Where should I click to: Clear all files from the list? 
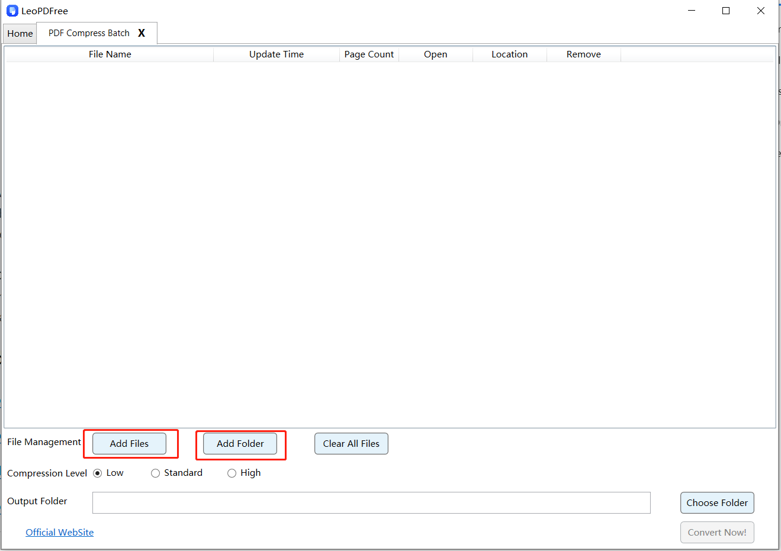(351, 443)
